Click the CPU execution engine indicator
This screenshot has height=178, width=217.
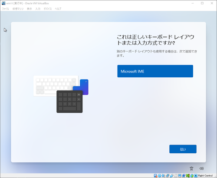tap(188, 176)
